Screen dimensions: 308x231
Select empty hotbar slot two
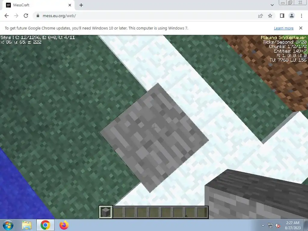[x=118, y=212]
